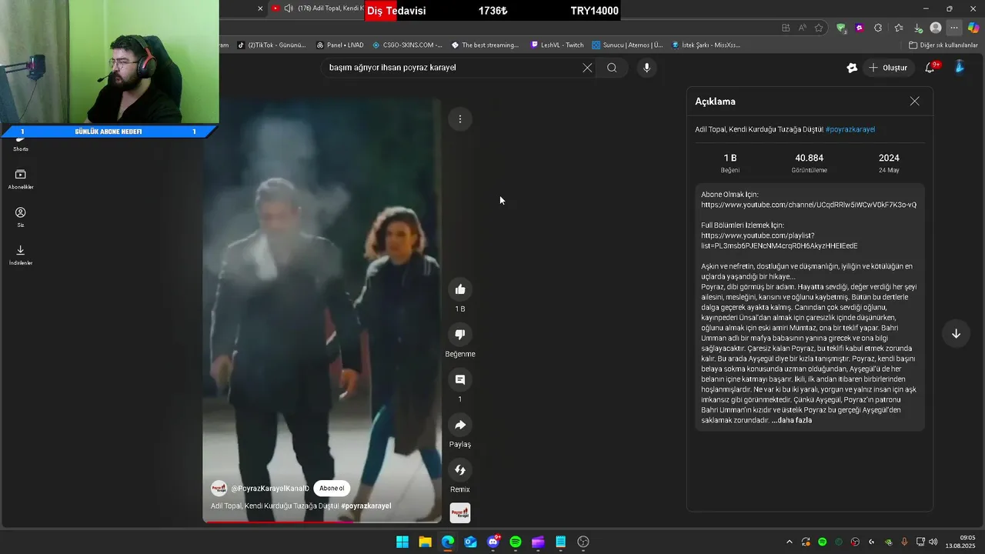The width and height of the screenshot is (985, 554).
Task: Click the Short's hashtag #poyrazkarayel caption
Action: click(366, 506)
